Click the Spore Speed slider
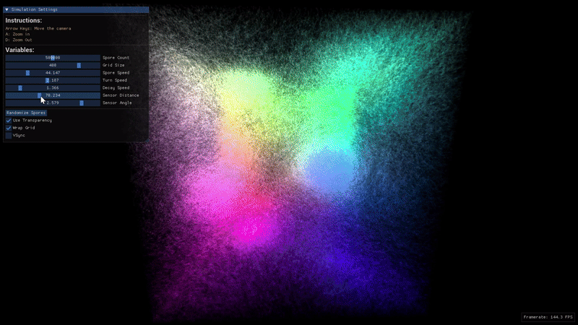The width and height of the screenshot is (578, 325). click(53, 73)
